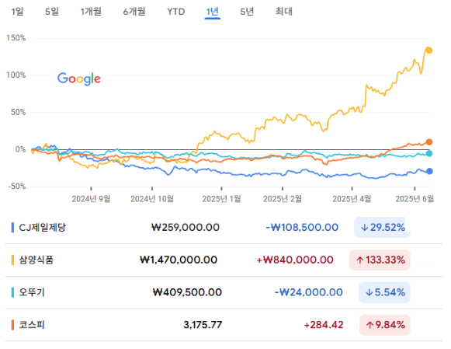Click the change amount +₩840,000.00
The width and height of the screenshot is (451, 349).
[x=295, y=260]
